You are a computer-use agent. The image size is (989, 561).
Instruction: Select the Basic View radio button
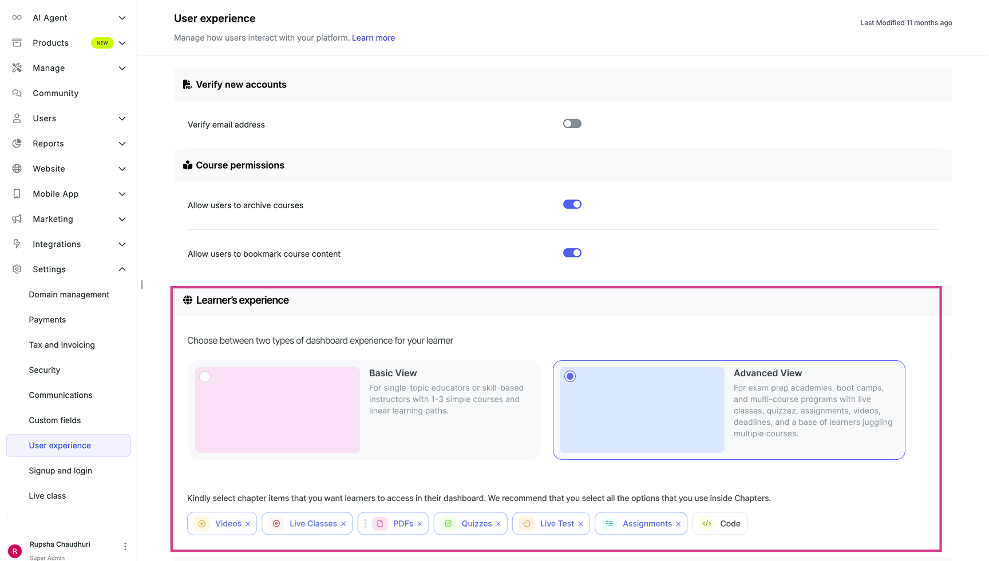(x=205, y=377)
